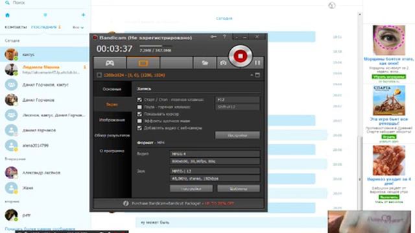Go to Skype home icon
415x233 pixels.
pos(7,15)
